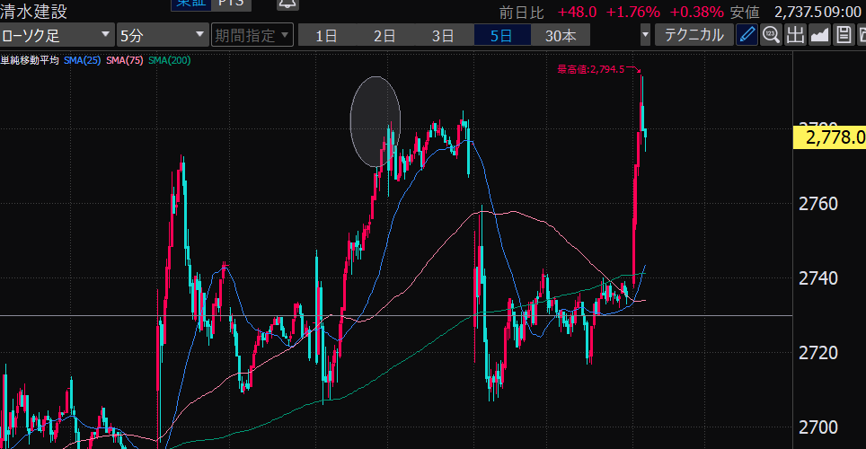Select the 3日 range tab
This screenshot has height=449, width=866.
(443, 36)
